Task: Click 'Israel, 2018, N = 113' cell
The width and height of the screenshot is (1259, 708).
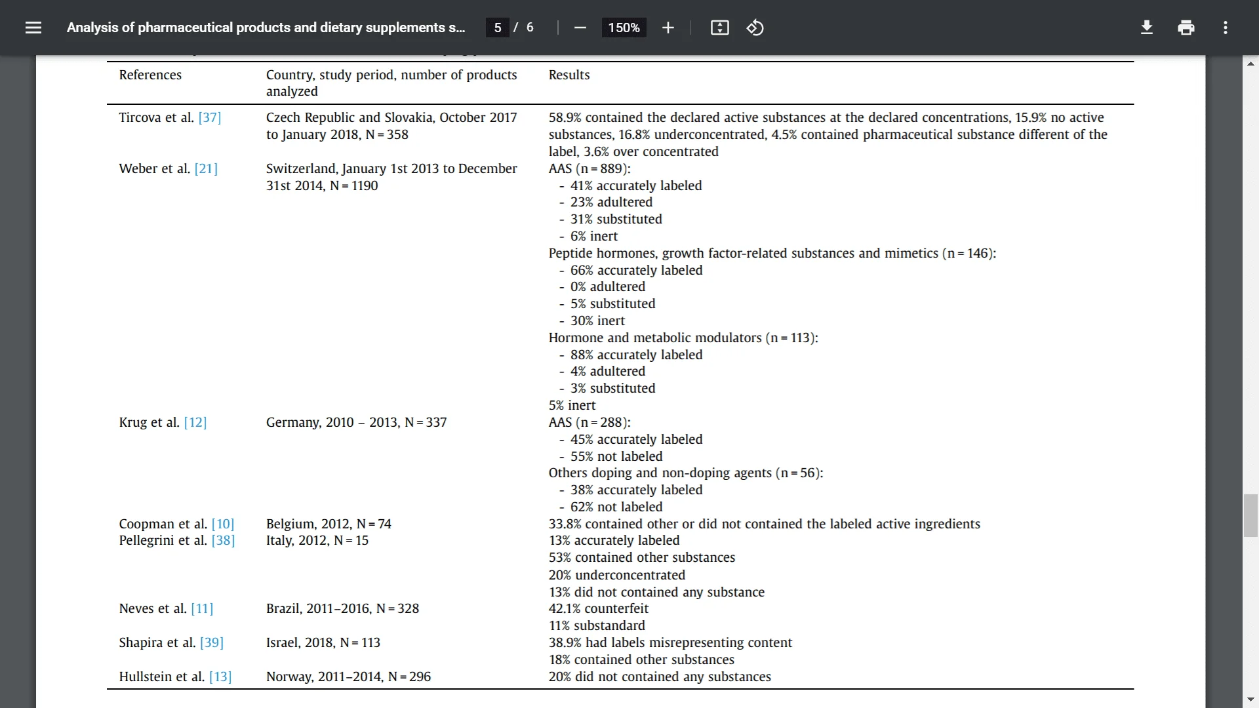Action: (x=323, y=642)
